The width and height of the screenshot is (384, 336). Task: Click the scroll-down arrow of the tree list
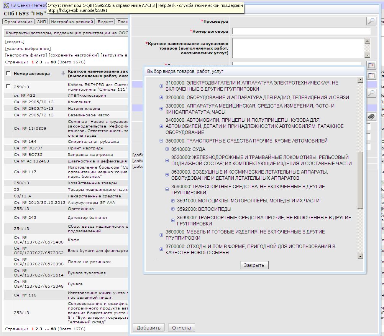(360, 257)
